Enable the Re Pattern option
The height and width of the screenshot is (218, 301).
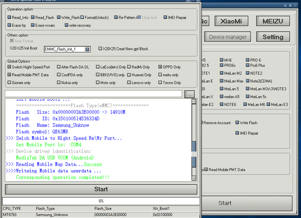tap(116, 17)
